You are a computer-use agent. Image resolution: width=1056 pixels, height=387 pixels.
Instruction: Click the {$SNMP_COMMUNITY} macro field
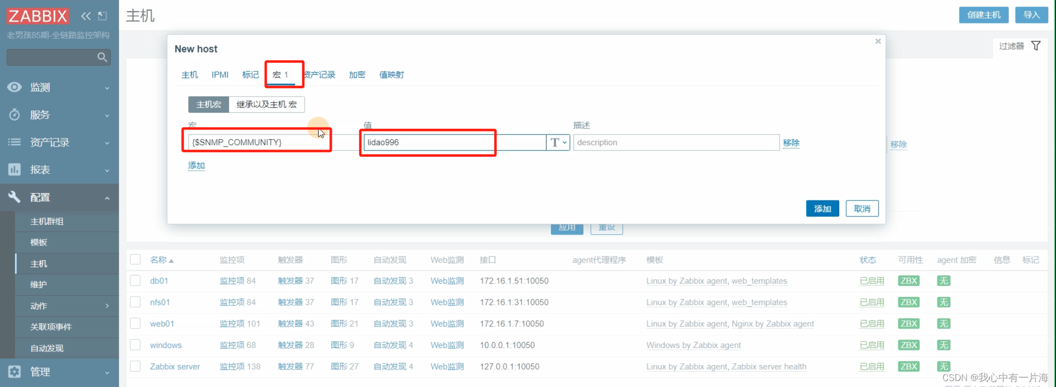(274, 142)
